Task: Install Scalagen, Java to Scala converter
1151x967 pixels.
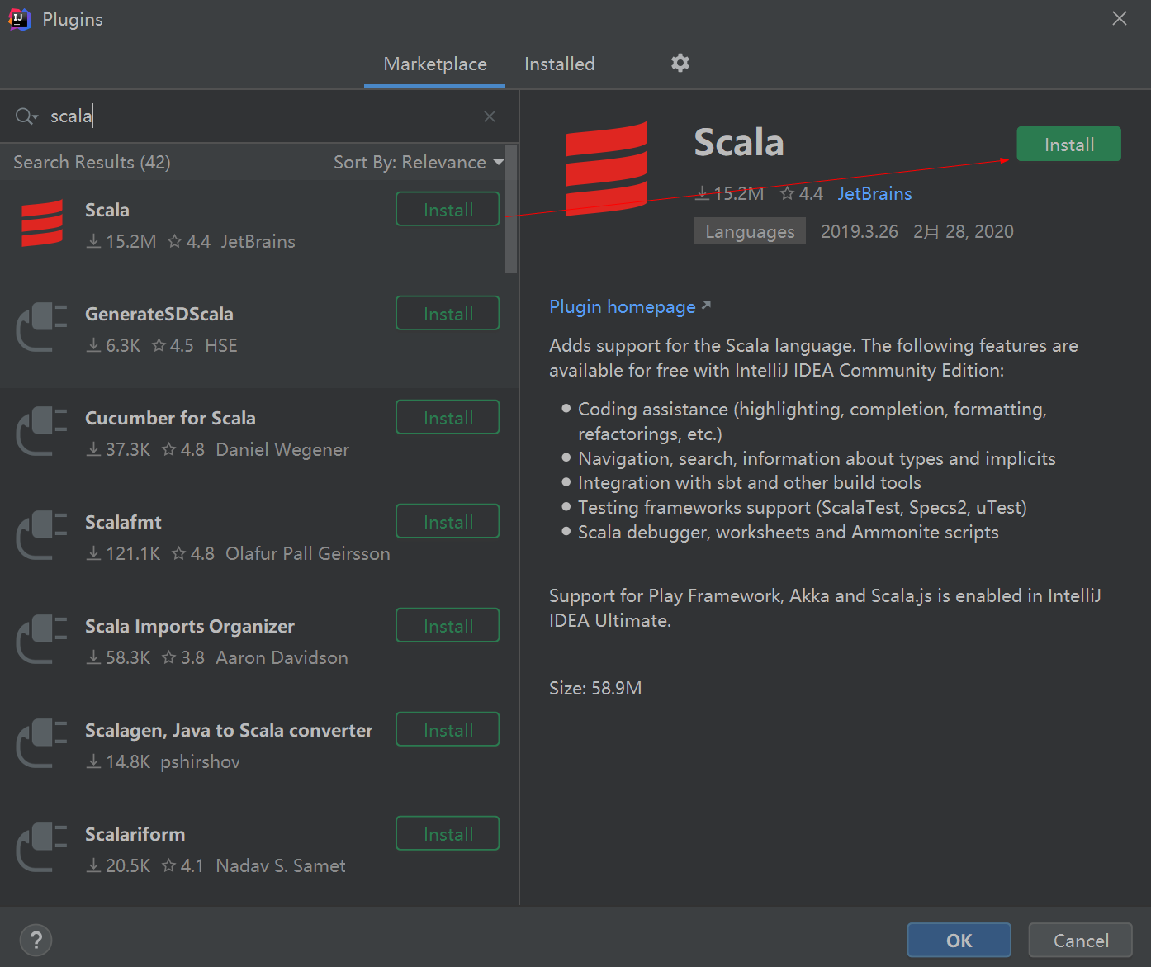Action: point(448,729)
